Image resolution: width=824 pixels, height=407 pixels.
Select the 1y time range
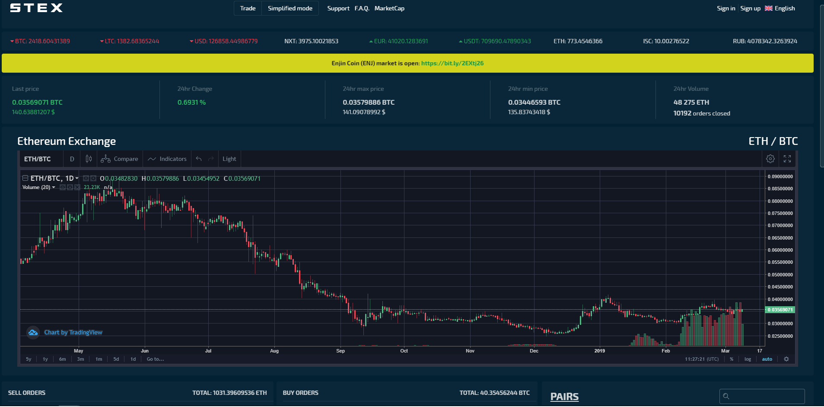coord(45,359)
